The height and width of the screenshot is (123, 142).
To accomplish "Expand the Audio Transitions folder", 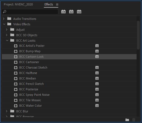I will (4, 19).
